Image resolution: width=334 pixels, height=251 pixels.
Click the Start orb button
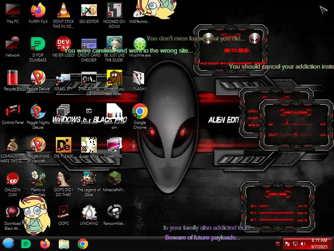[8, 244]
